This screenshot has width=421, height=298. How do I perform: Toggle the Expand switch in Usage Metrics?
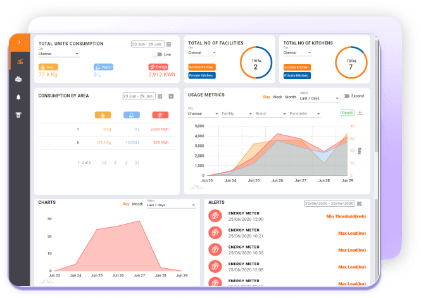345,96
